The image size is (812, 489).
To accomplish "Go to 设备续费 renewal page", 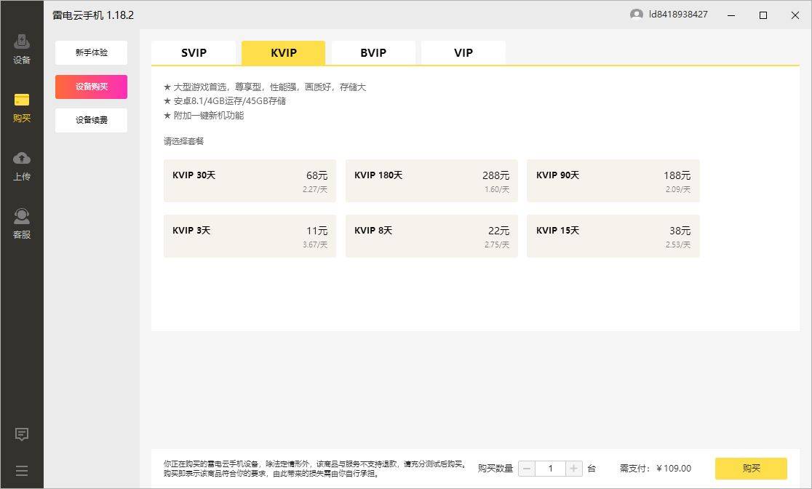I will [x=91, y=120].
